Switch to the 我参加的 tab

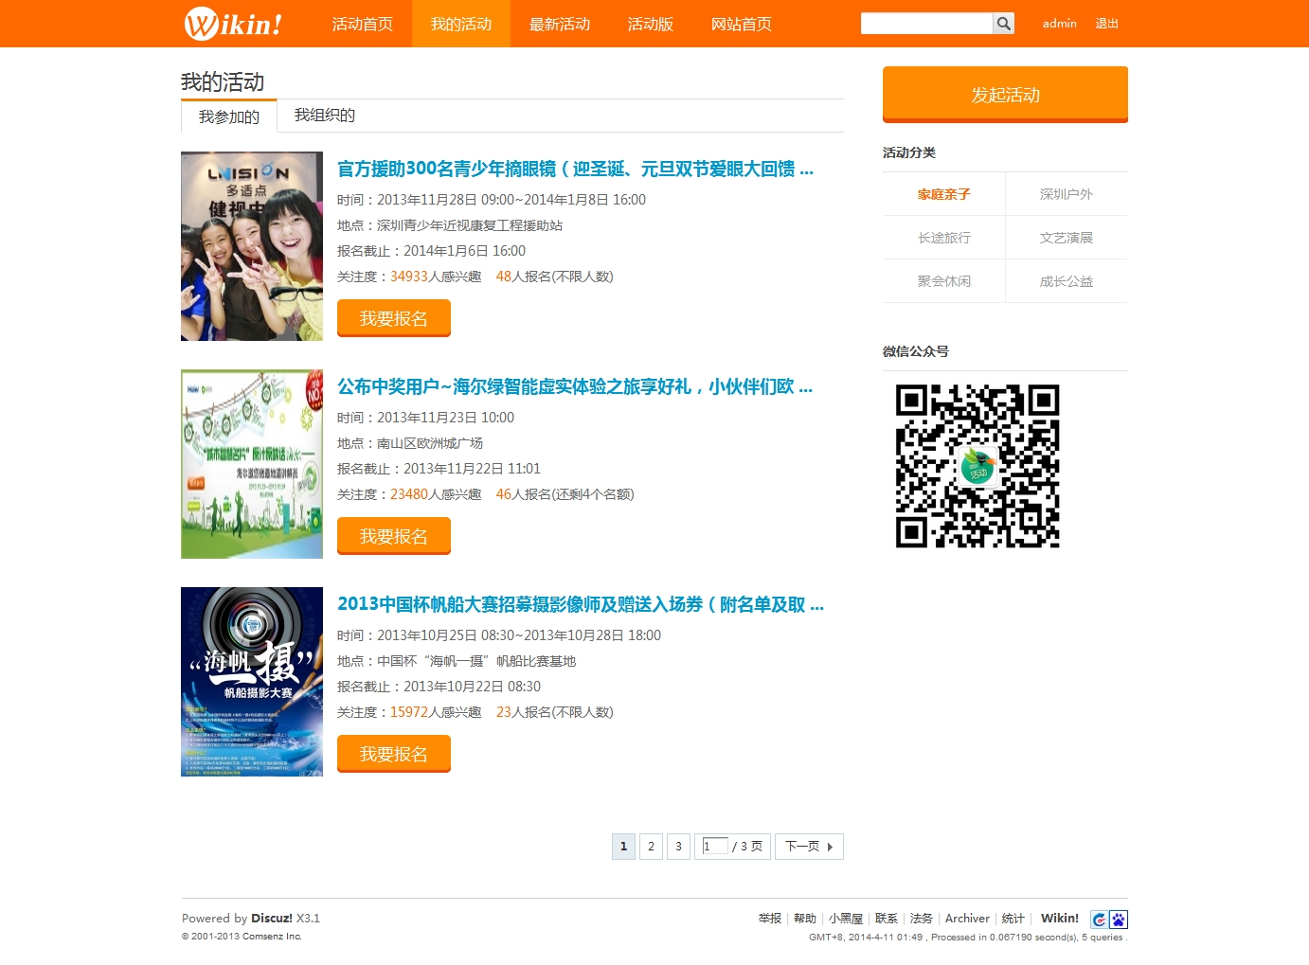(227, 115)
